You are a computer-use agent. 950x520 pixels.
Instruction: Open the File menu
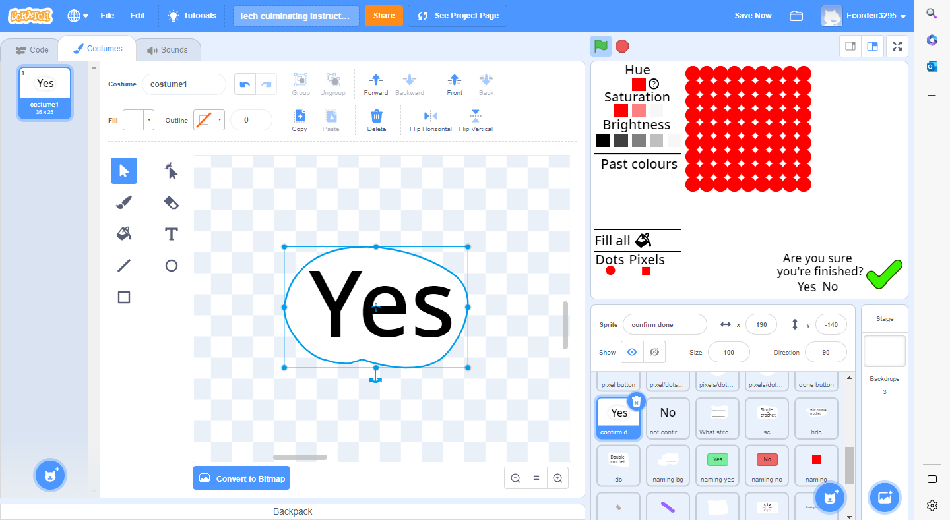click(107, 15)
